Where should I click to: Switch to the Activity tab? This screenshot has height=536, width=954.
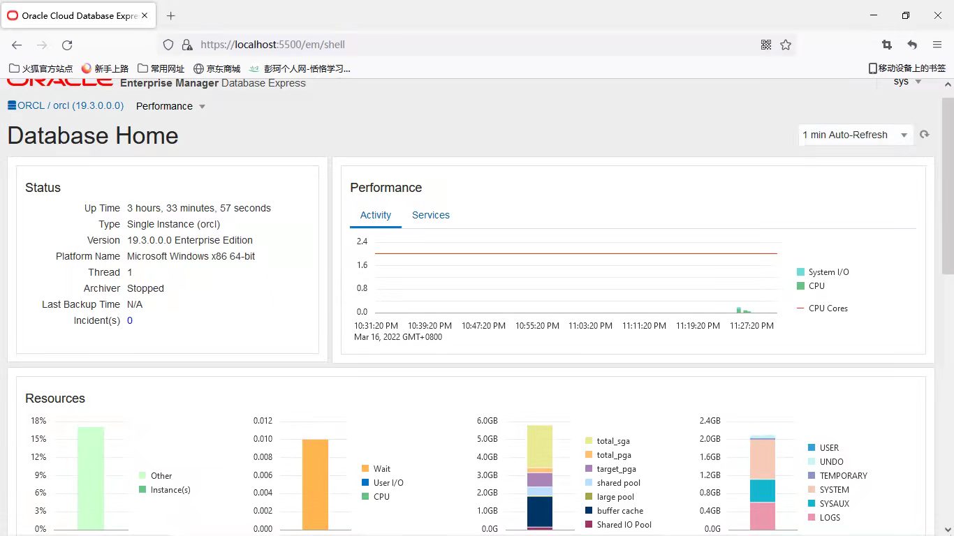point(376,215)
